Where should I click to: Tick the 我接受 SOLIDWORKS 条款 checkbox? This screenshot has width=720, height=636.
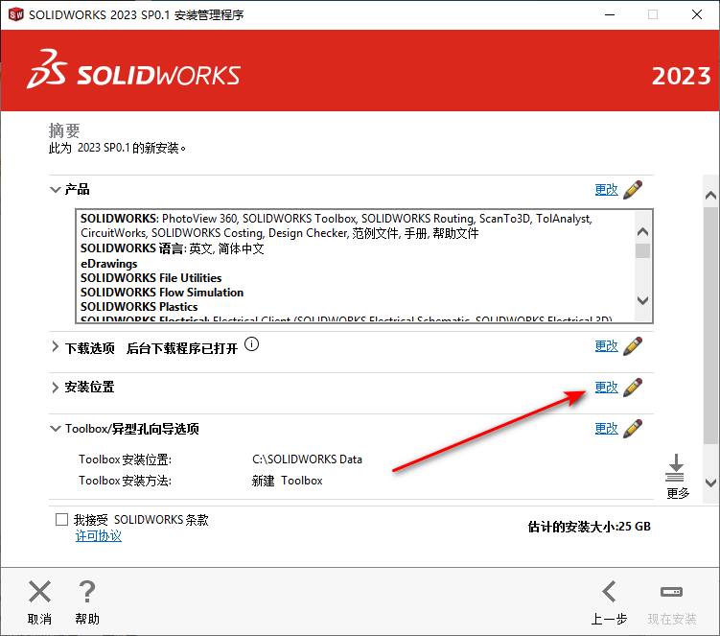[61, 519]
